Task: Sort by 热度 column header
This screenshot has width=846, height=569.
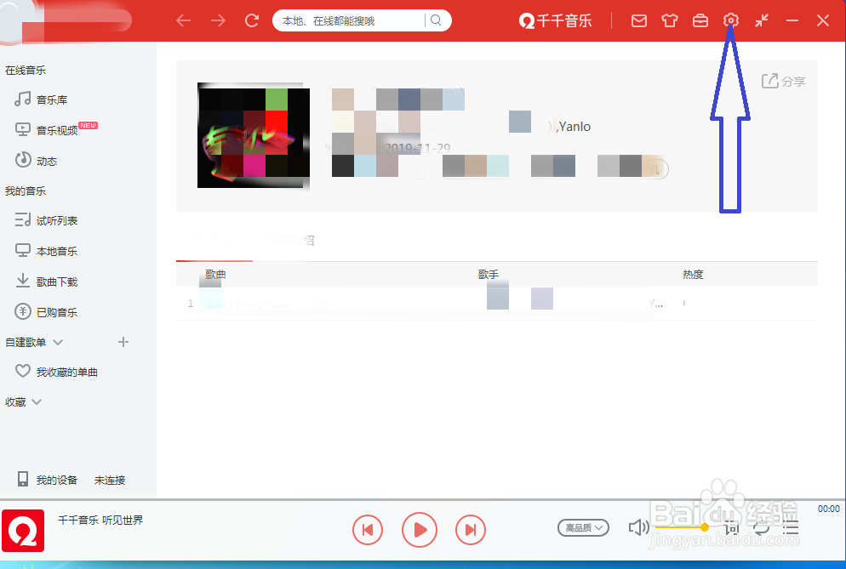Action: coord(693,274)
